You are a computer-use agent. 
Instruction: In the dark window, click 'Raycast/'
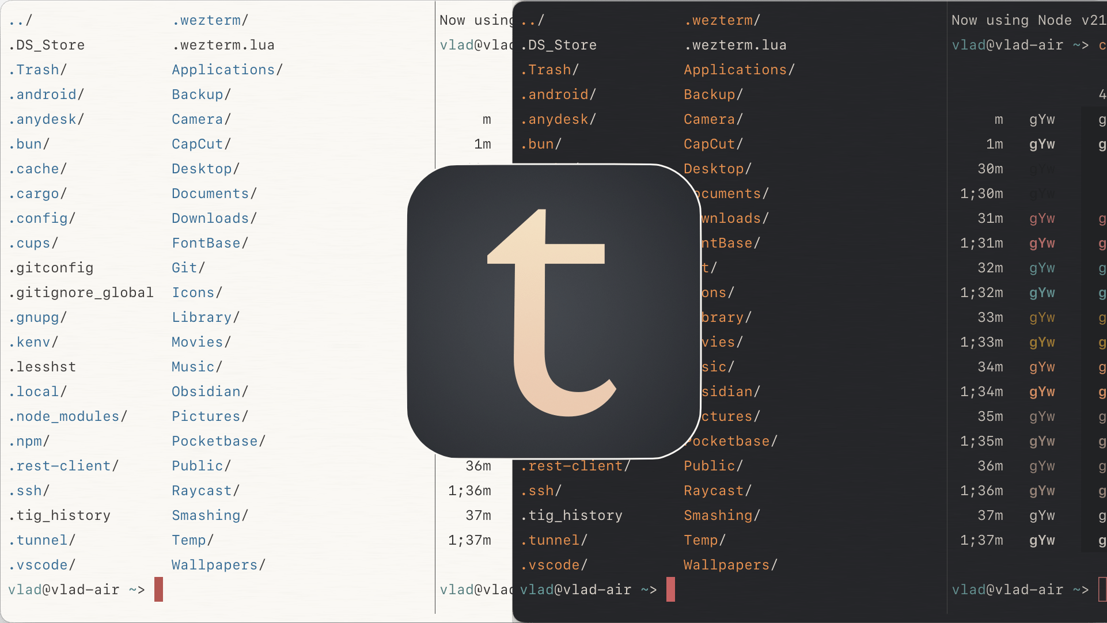click(x=718, y=491)
